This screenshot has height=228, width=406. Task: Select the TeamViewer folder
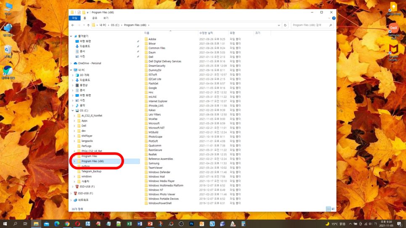(156, 168)
